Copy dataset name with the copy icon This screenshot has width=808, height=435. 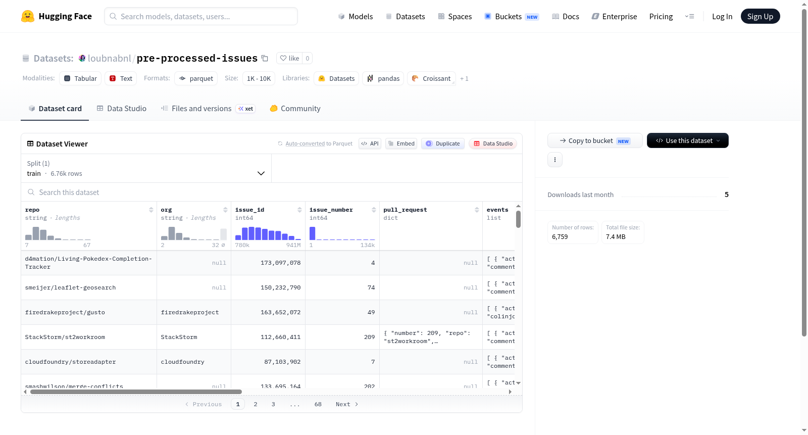tap(265, 58)
